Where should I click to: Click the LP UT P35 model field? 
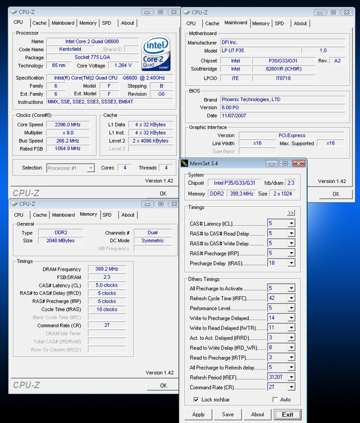pos(260,50)
